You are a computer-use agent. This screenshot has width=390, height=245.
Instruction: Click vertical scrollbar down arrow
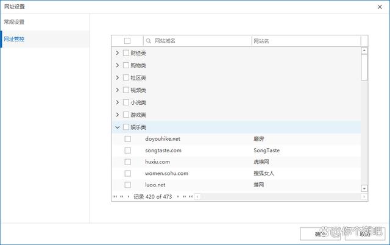coord(364,188)
